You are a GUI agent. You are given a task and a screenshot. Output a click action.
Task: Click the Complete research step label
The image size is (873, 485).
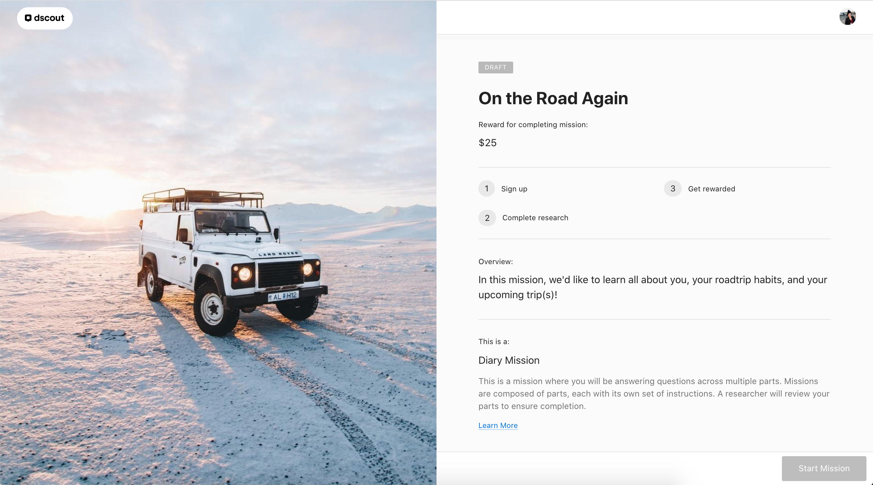pyautogui.click(x=535, y=218)
